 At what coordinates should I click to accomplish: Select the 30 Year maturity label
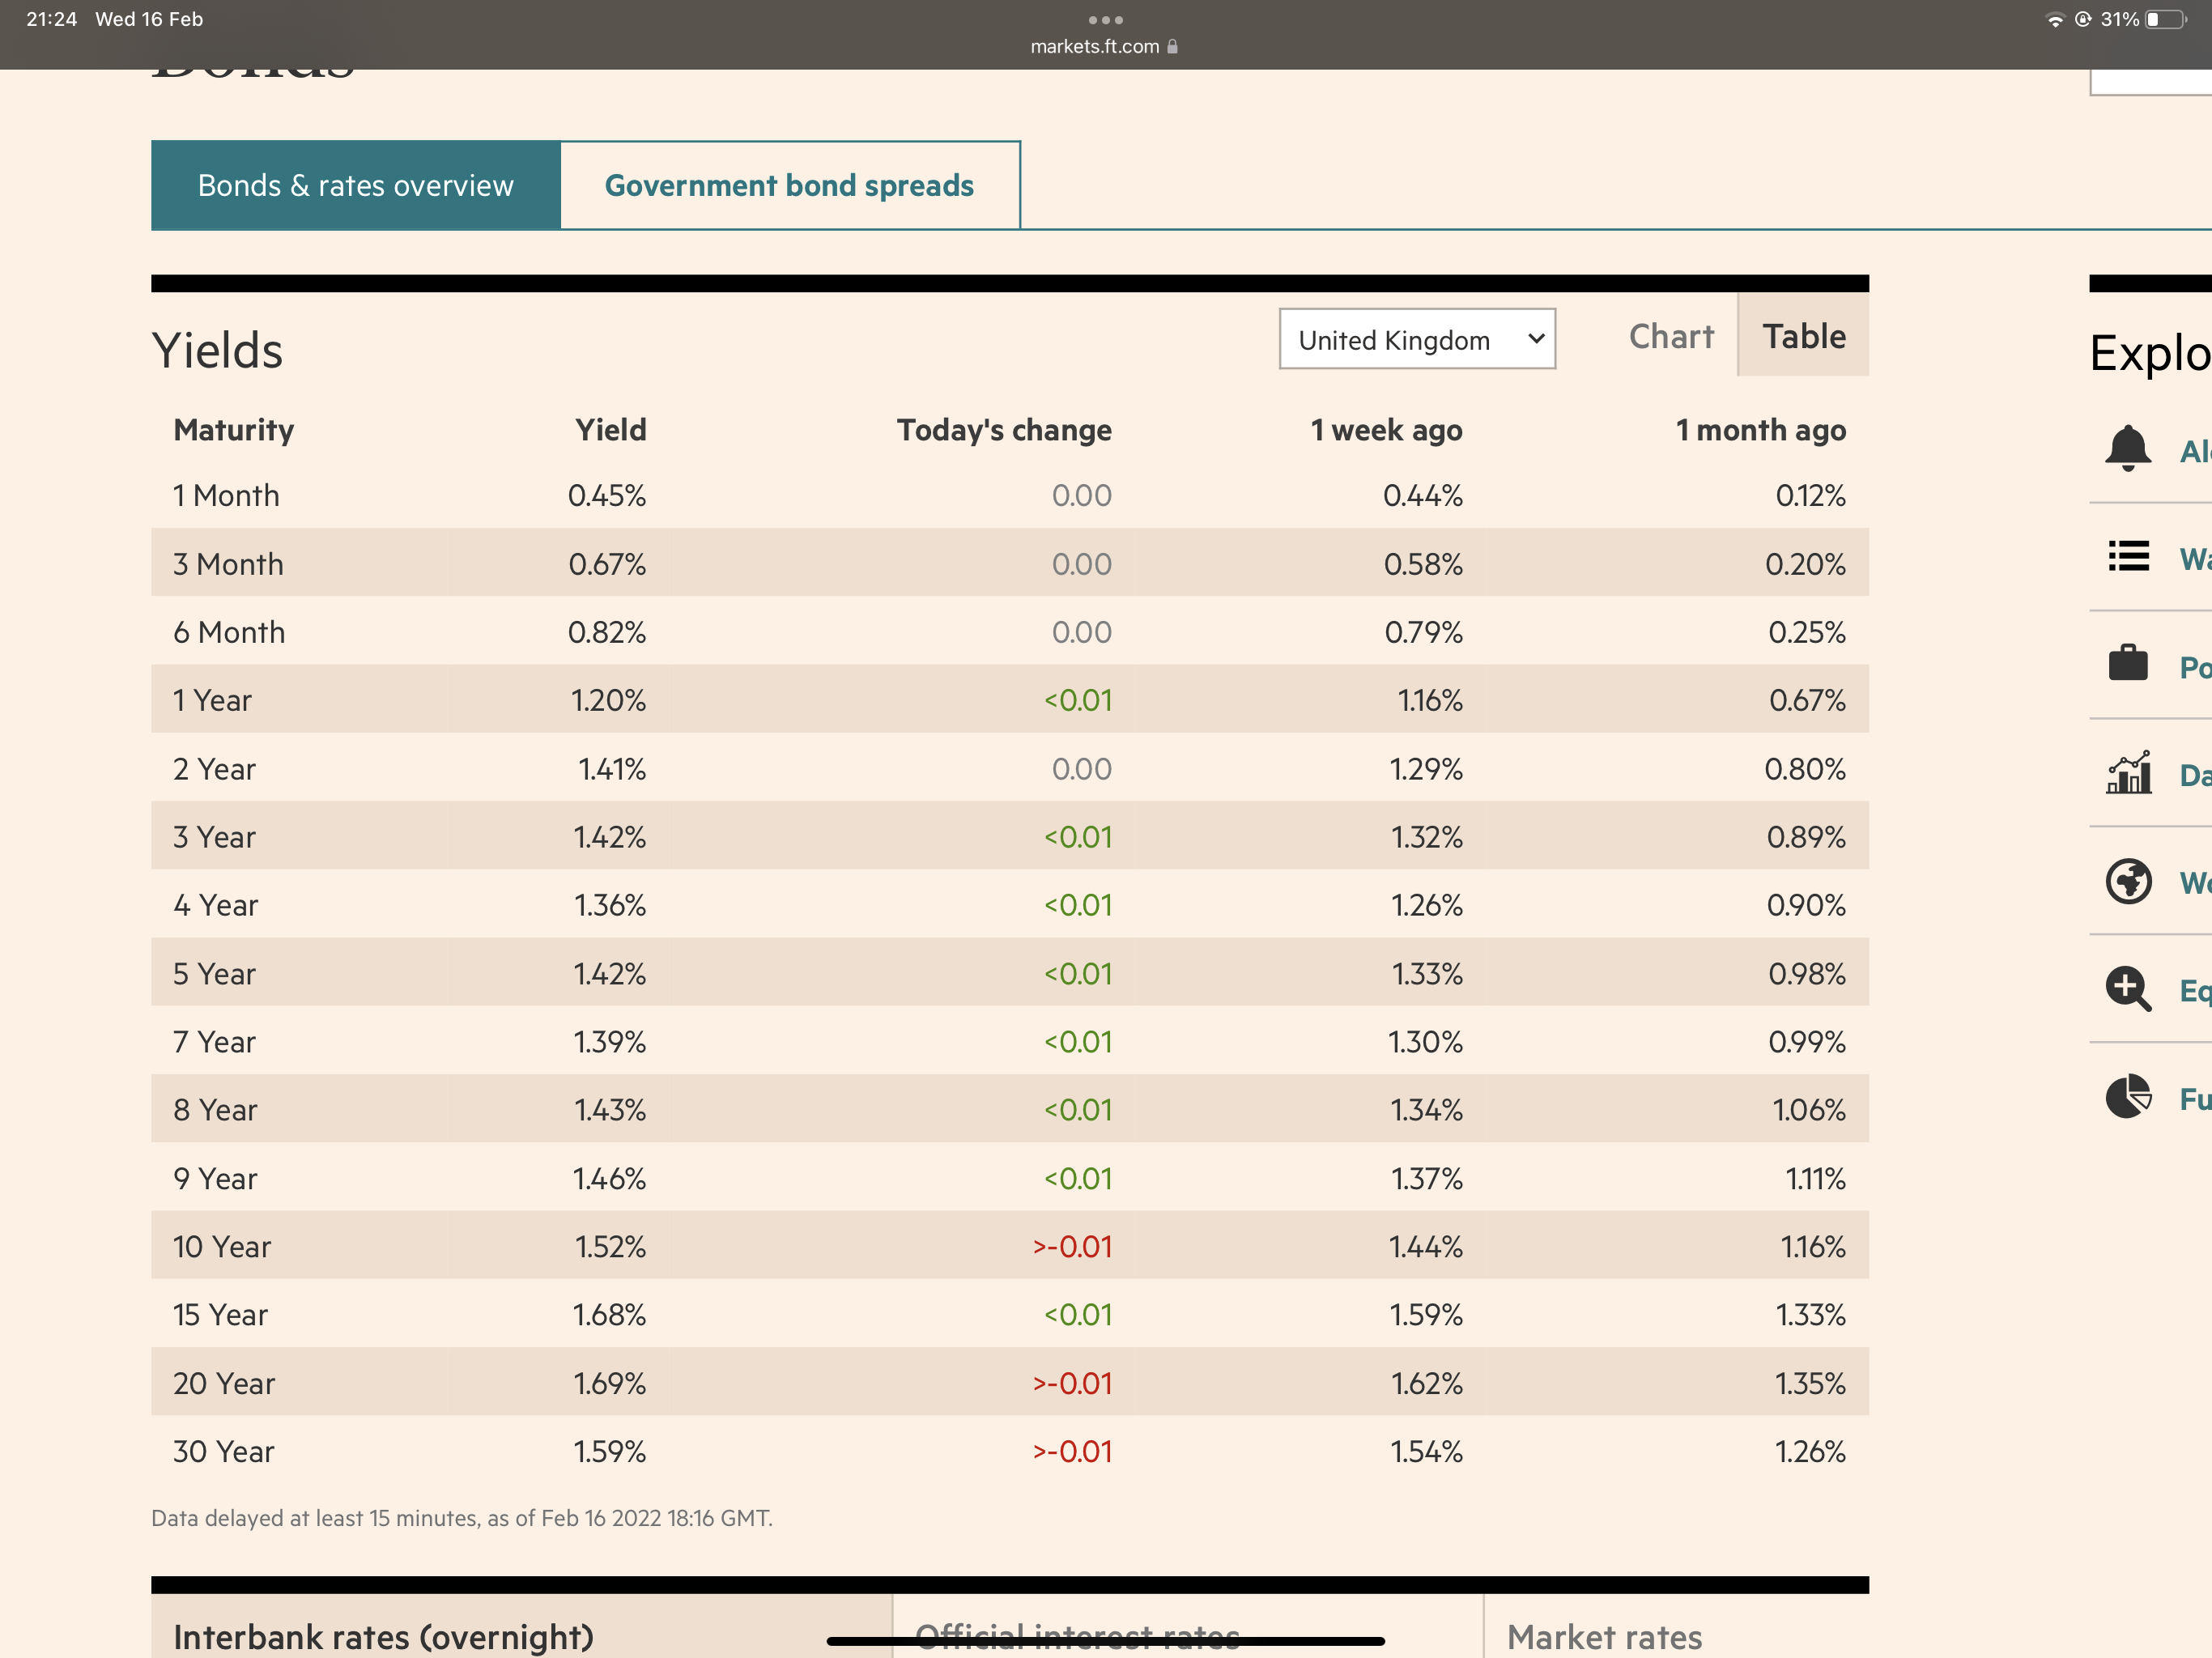click(223, 1451)
